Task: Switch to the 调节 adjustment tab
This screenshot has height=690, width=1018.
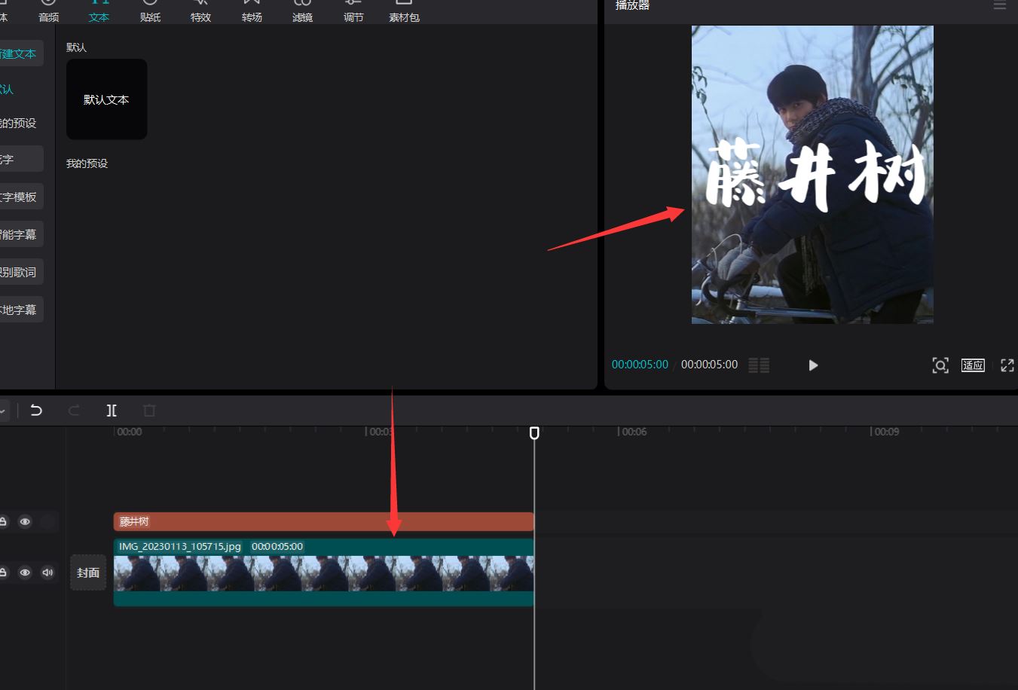Action: pyautogui.click(x=353, y=11)
